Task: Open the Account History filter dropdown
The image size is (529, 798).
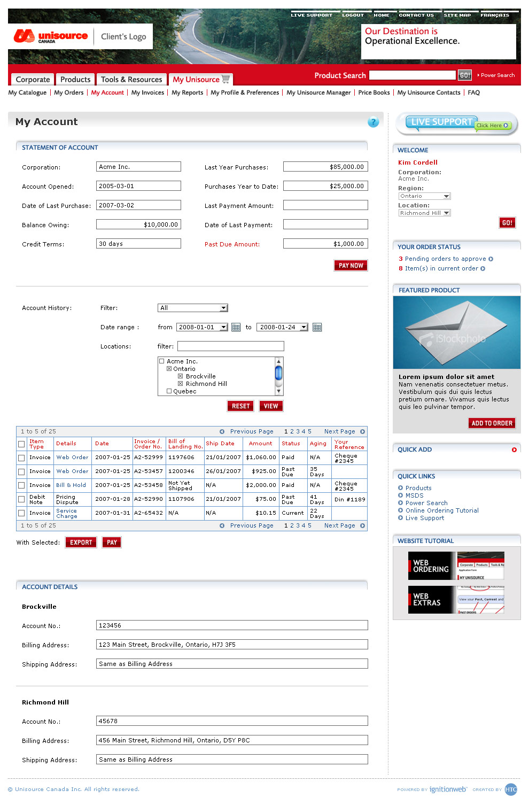Action: 224,308
